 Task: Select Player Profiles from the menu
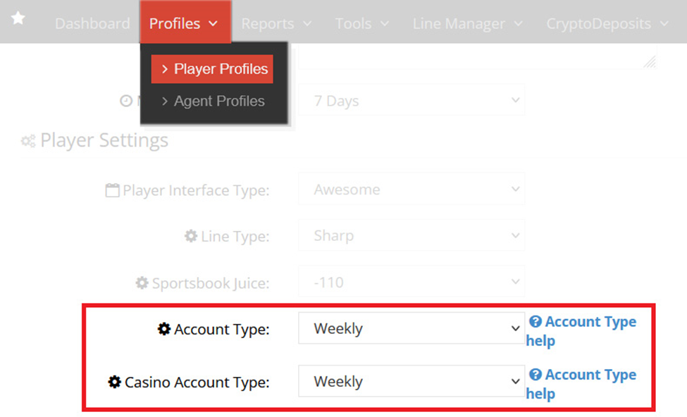coord(212,69)
